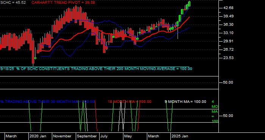Click the May date marker
Image resolution: width=265 pixels, height=140 pixels.
(x=128, y=136)
